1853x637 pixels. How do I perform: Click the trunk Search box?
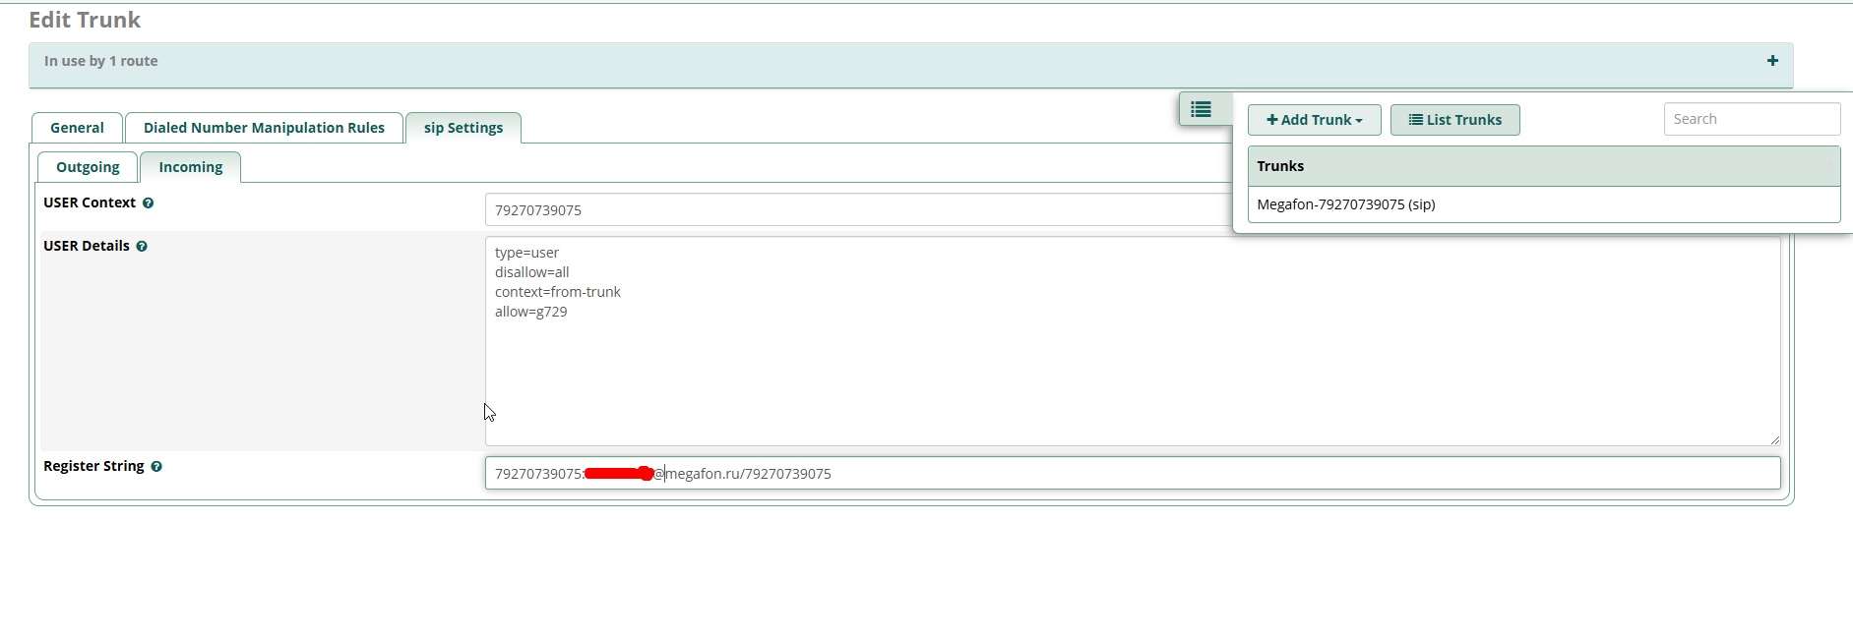coord(1751,119)
